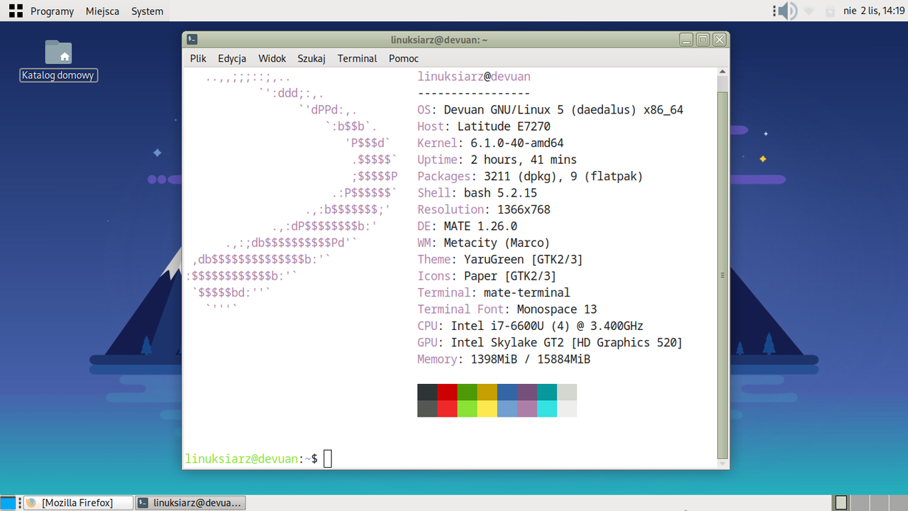Click the 'Uptime: 2 hours, 41 mins' line
Screen dimensions: 908x511
(497, 160)
